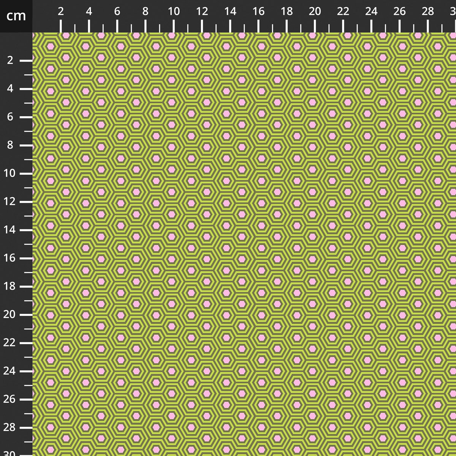Click the cm unit label in corner

click(16, 16)
